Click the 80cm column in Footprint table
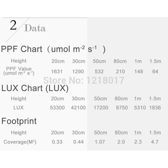 click(121, 133)
